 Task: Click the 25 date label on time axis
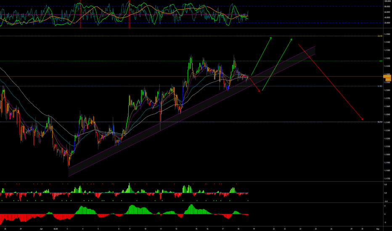click(x=316, y=229)
